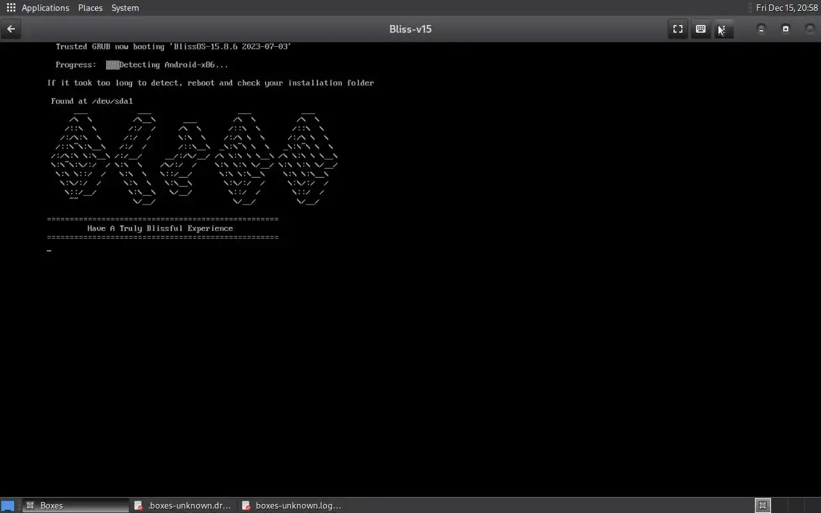
Task: Click the 'Trusted GRUB now booting' line
Action: pyautogui.click(x=173, y=47)
